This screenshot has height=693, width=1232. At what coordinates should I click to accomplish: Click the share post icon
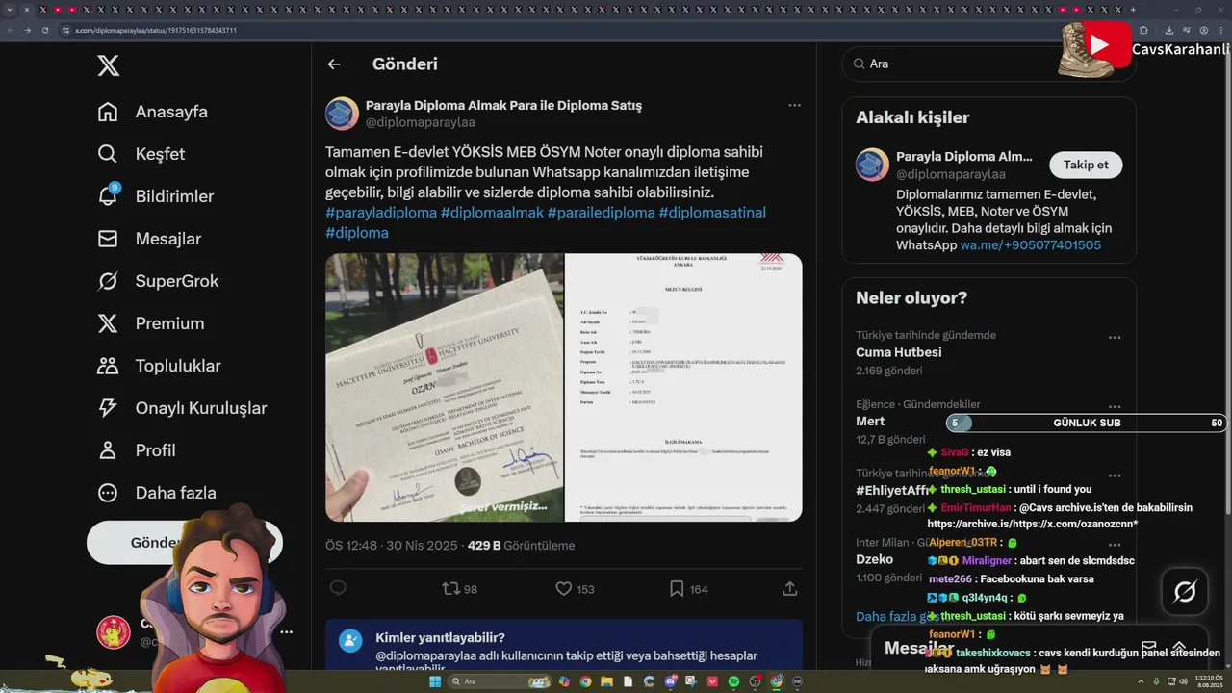(790, 588)
